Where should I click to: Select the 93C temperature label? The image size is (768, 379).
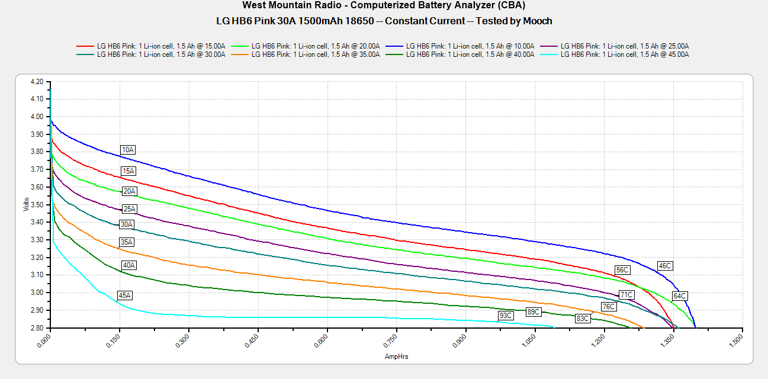click(505, 316)
